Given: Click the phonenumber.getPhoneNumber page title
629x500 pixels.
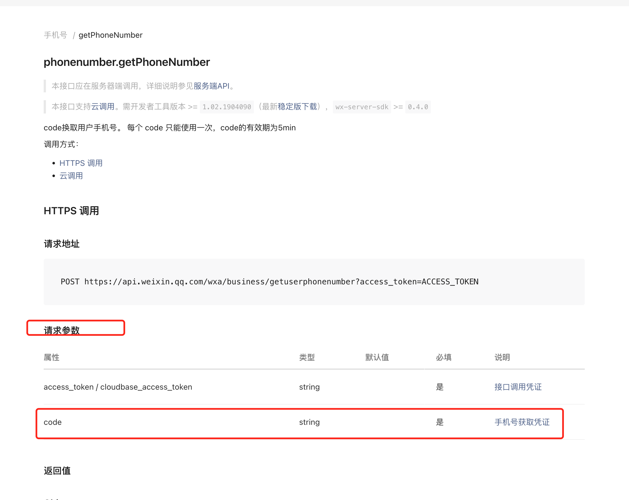Looking at the screenshot, I should coord(127,62).
